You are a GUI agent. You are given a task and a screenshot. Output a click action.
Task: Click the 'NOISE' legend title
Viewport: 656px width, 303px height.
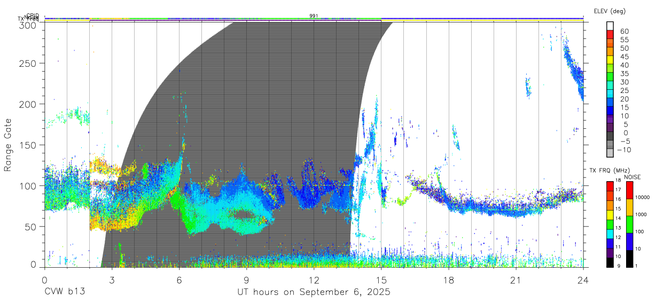(x=632, y=177)
